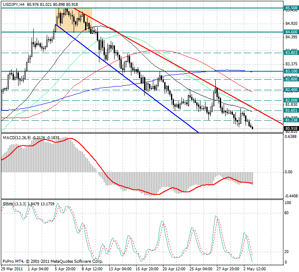Viewport: 299px width, 272px height.
Task: Click the 27 Apr 20:00 time label
Action: pos(228,269)
